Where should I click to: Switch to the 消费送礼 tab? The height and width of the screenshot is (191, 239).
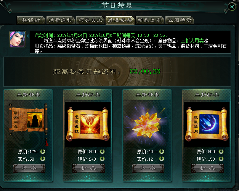[61, 21]
